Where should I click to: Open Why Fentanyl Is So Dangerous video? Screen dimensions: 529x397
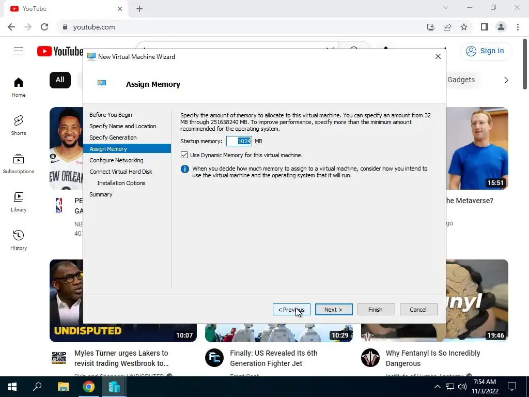click(433, 358)
